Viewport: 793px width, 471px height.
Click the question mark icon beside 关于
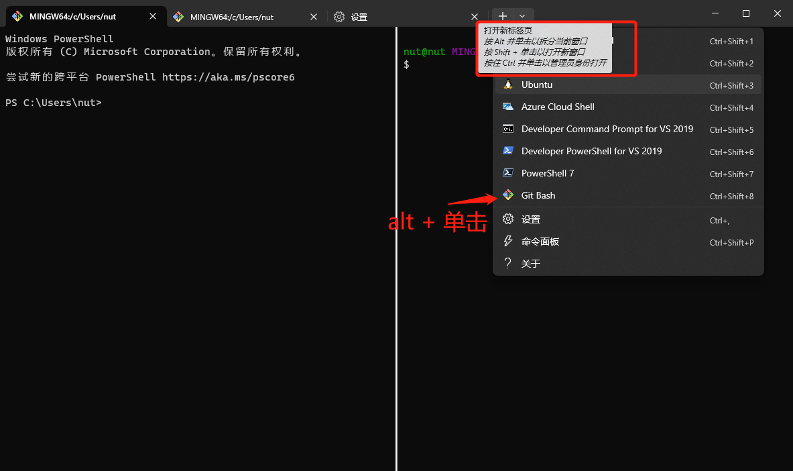507,263
